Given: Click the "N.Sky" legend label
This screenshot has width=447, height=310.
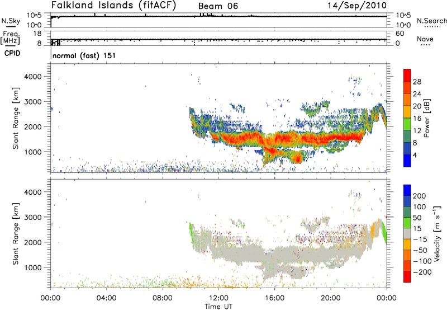Looking at the screenshot, I should pyautogui.click(x=11, y=21).
